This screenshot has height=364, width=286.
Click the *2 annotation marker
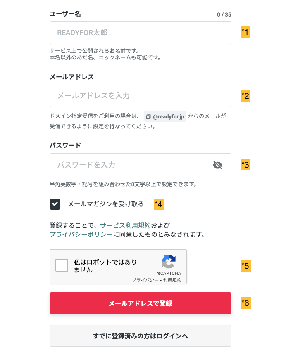click(245, 96)
